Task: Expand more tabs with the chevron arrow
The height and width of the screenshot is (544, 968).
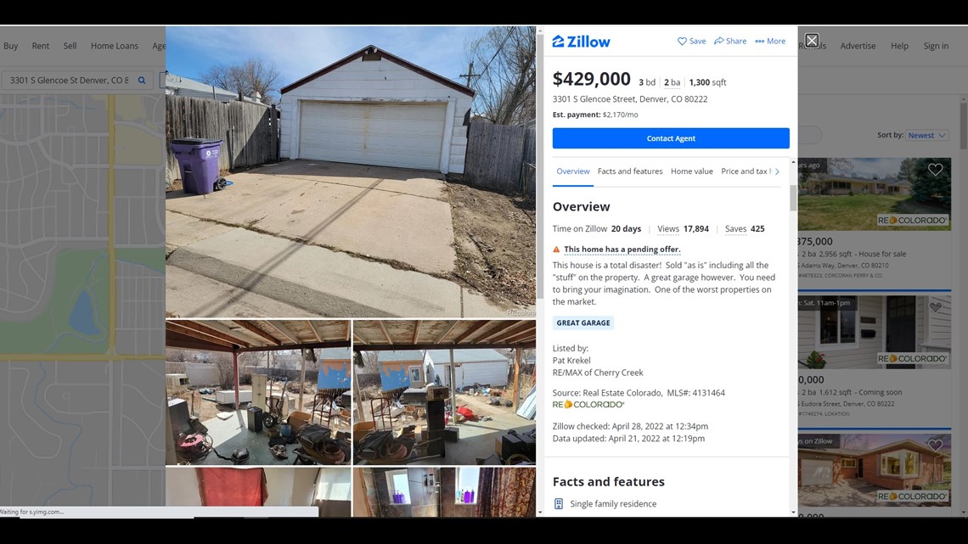Action: point(777,171)
